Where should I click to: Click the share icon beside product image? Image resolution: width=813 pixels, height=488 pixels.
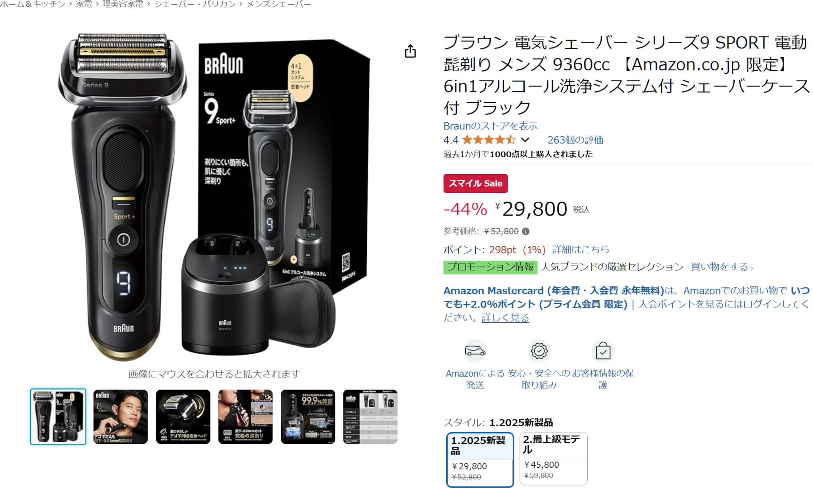(410, 51)
